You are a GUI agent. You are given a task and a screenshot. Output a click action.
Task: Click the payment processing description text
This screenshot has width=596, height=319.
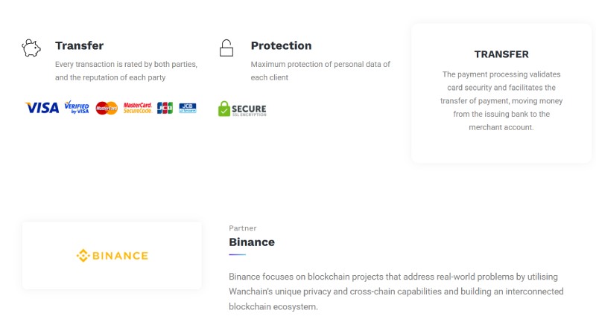pyautogui.click(x=501, y=101)
